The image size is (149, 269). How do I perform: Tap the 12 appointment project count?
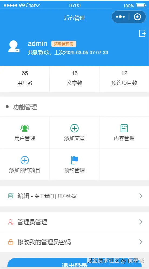click(124, 73)
